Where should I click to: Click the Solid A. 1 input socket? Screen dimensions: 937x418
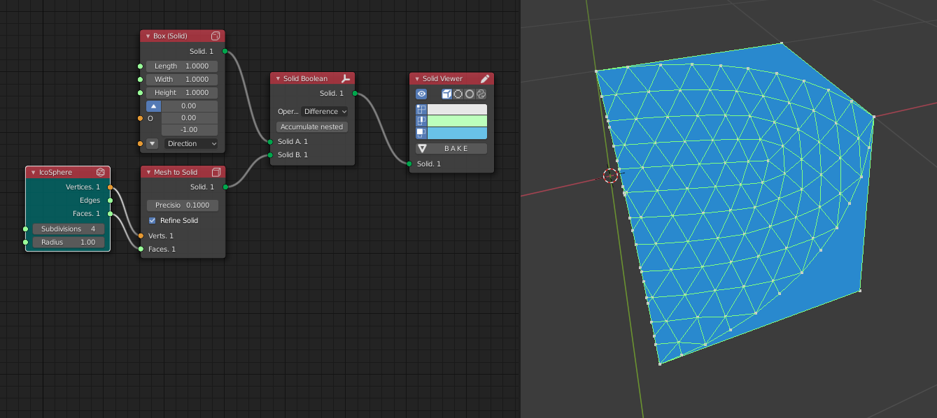click(270, 141)
